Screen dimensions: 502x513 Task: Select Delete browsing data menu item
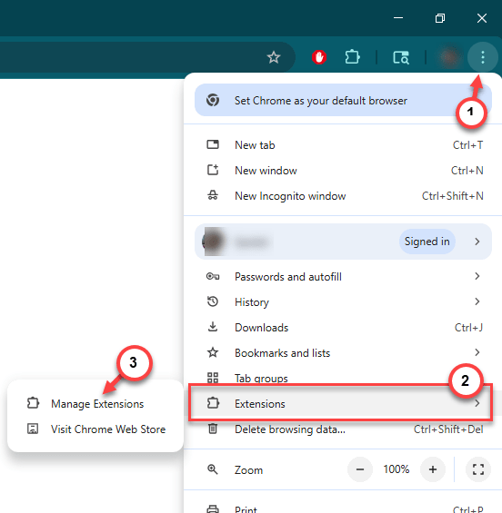click(343, 429)
